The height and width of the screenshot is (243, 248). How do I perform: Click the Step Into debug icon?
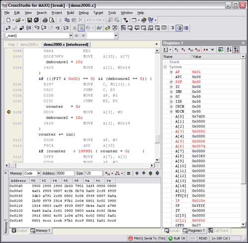[37, 28]
